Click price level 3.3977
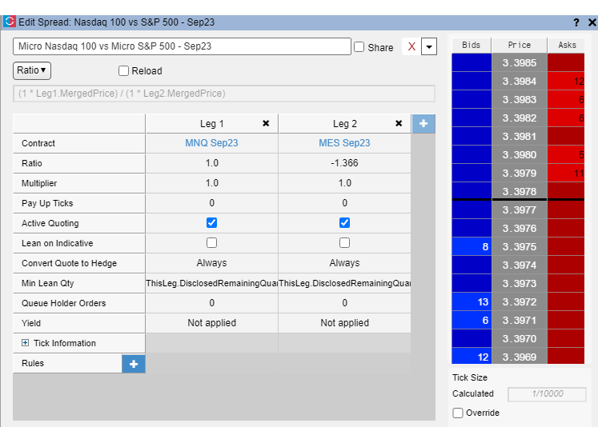This screenshot has height=427, width=598. [519, 210]
